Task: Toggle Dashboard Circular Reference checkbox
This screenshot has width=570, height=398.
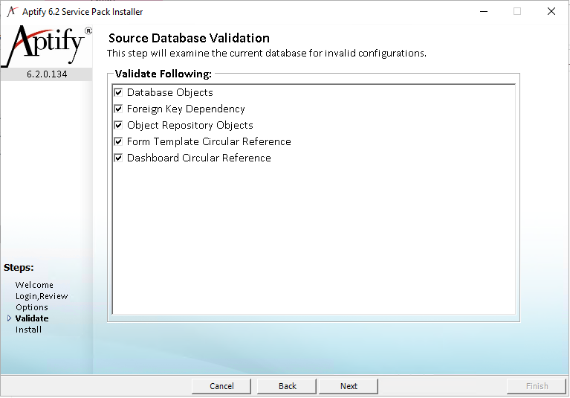Action: pyautogui.click(x=118, y=158)
